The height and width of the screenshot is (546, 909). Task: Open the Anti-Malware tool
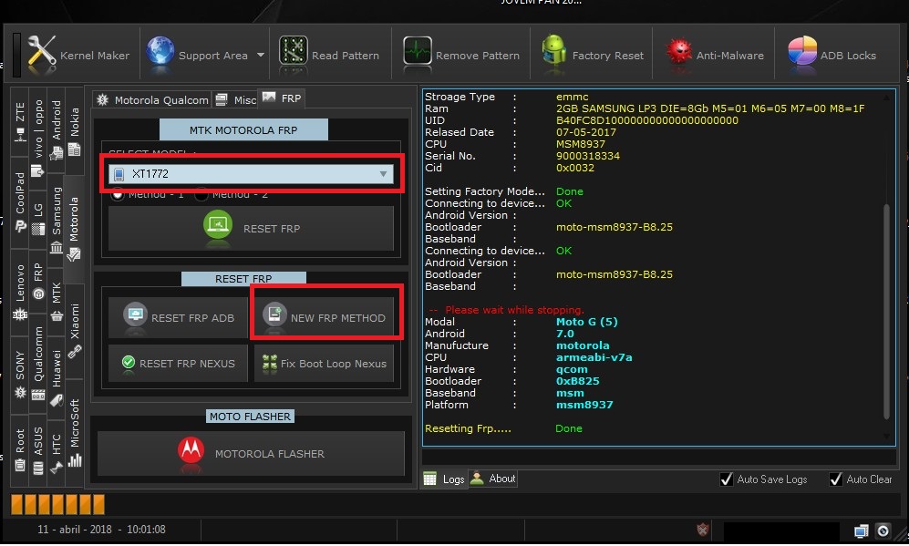[714, 55]
